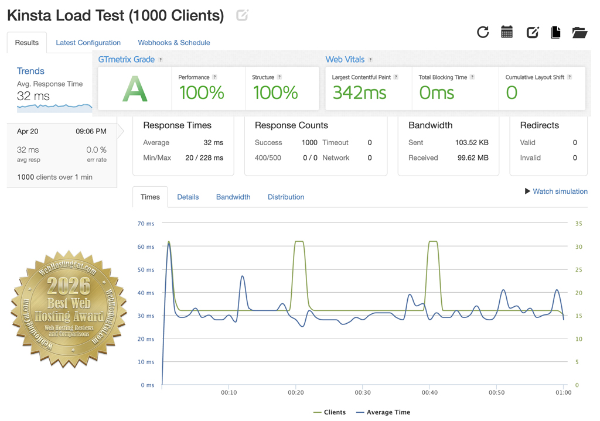The width and height of the screenshot is (600, 421).
Task: Click the Redirects heading
Action: (539, 125)
